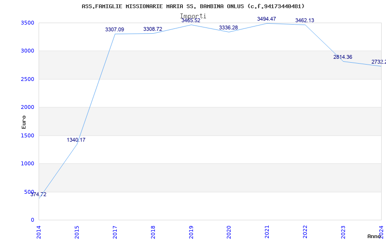
Task: Select the data label 2814.36
Action: tap(343, 57)
